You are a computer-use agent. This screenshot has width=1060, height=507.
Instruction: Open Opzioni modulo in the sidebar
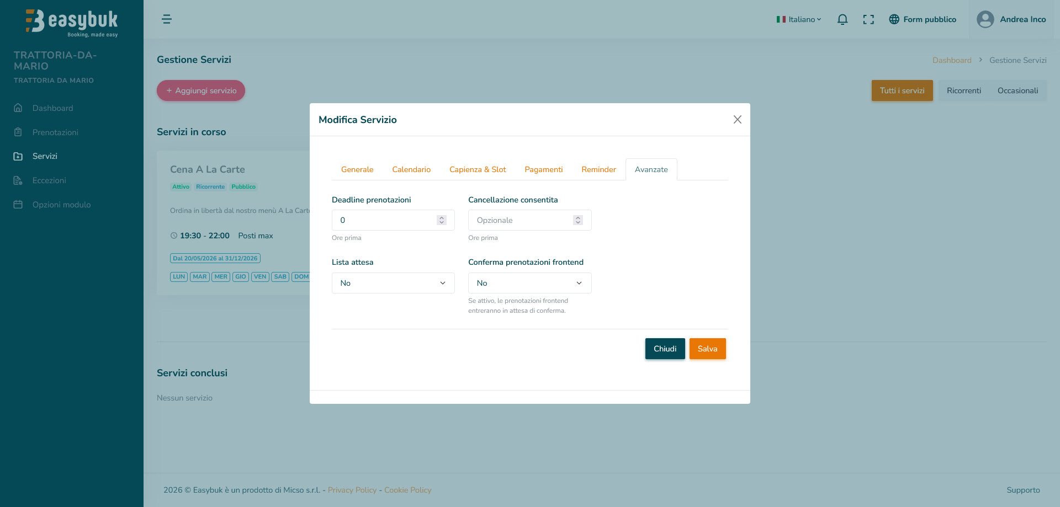pyautogui.click(x=61, y=205)
